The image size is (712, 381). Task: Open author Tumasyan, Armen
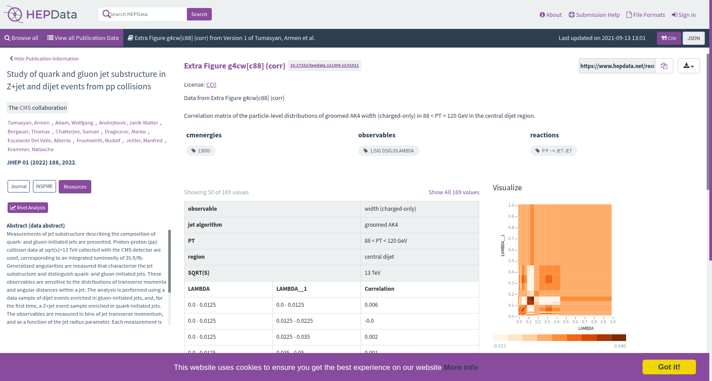click(28, 123)
